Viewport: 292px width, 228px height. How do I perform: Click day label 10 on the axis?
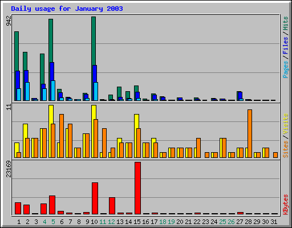94,222
